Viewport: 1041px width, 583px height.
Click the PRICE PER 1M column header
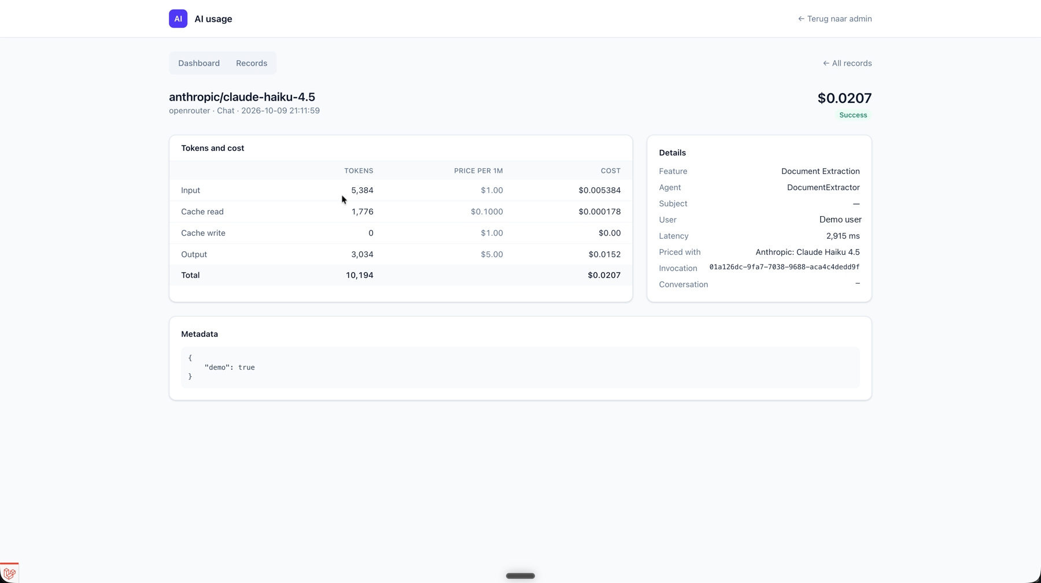(x=478, y=170)
